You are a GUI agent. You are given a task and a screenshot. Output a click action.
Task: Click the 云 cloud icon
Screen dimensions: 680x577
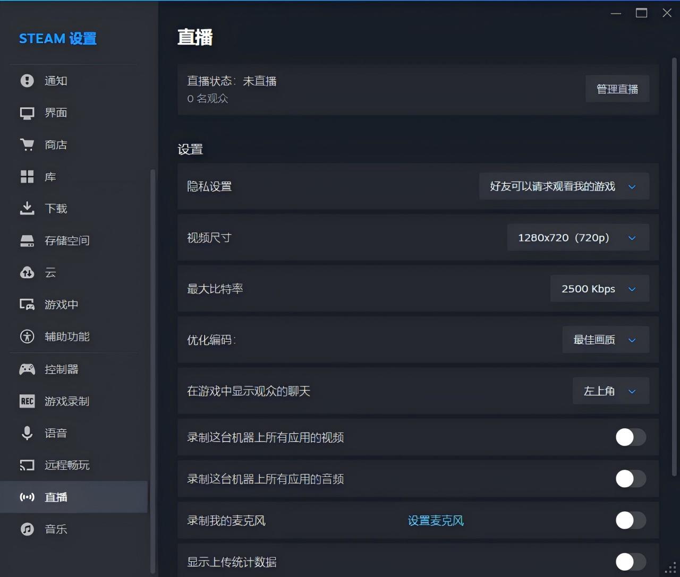(27, 272)
